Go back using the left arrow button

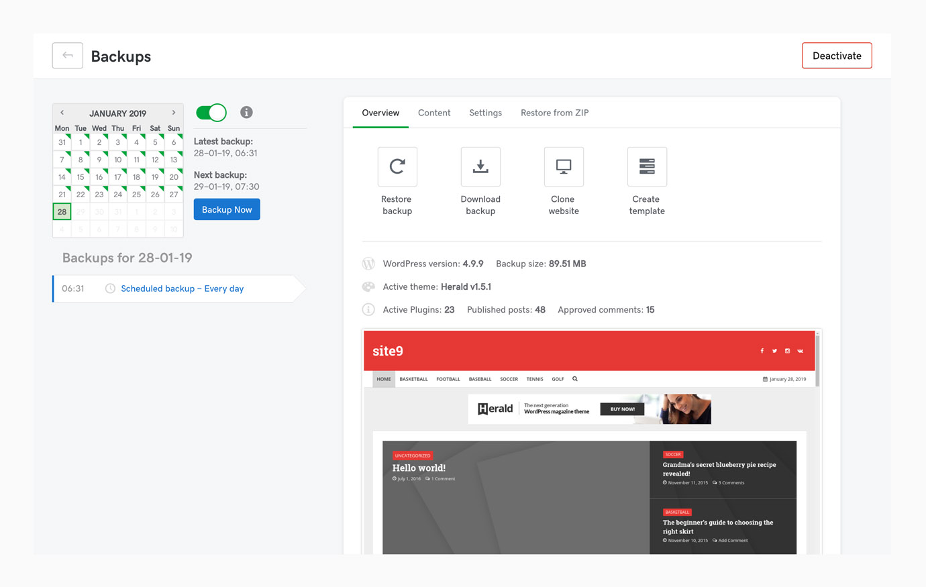pos(68,56)
